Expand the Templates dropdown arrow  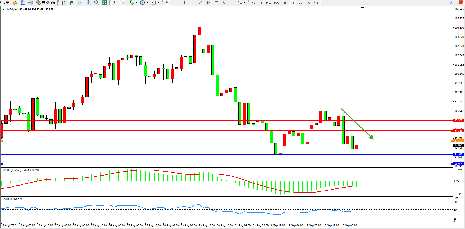coord(158,3)
